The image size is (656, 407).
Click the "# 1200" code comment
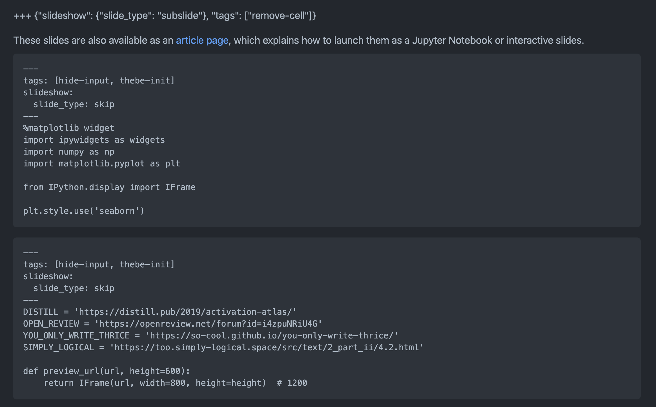tap(292, 383)
